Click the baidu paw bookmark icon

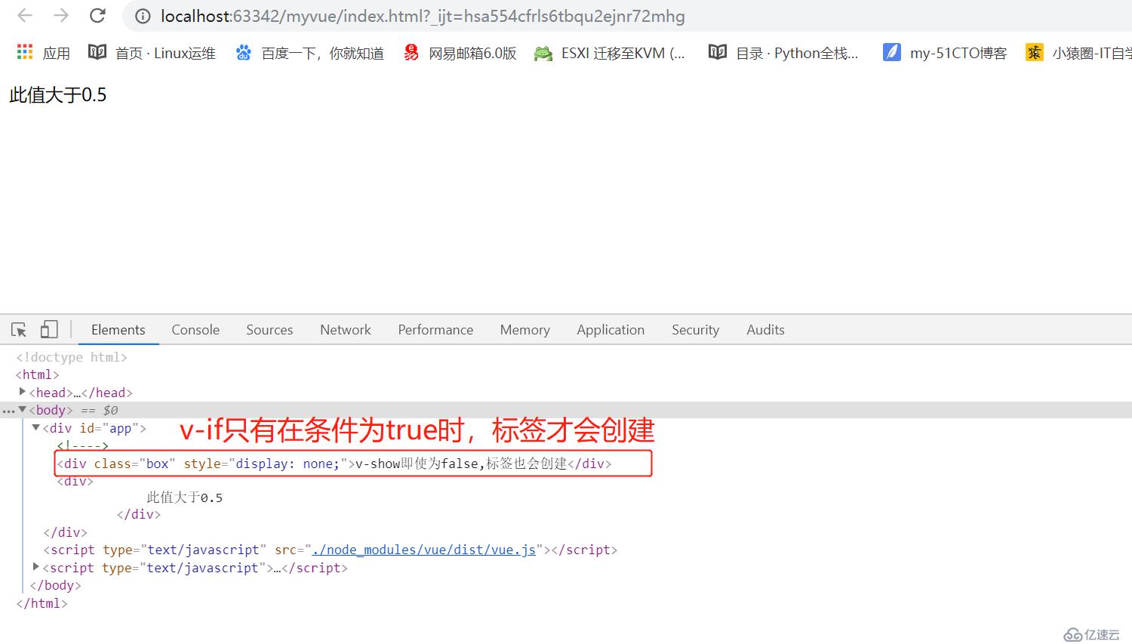[243, 52]
